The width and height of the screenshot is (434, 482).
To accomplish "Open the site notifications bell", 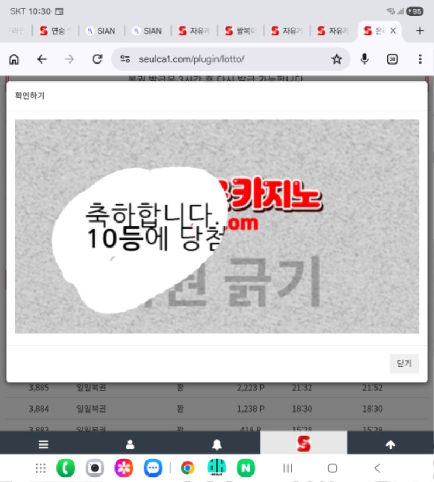I will pyautogui.click(x=217, y=445).
